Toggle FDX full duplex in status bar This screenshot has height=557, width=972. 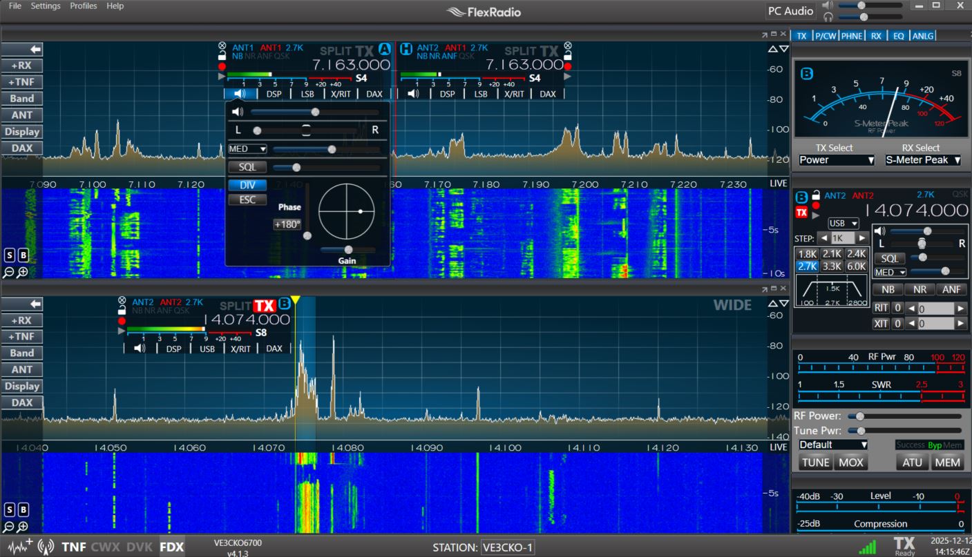coord(172,547)
